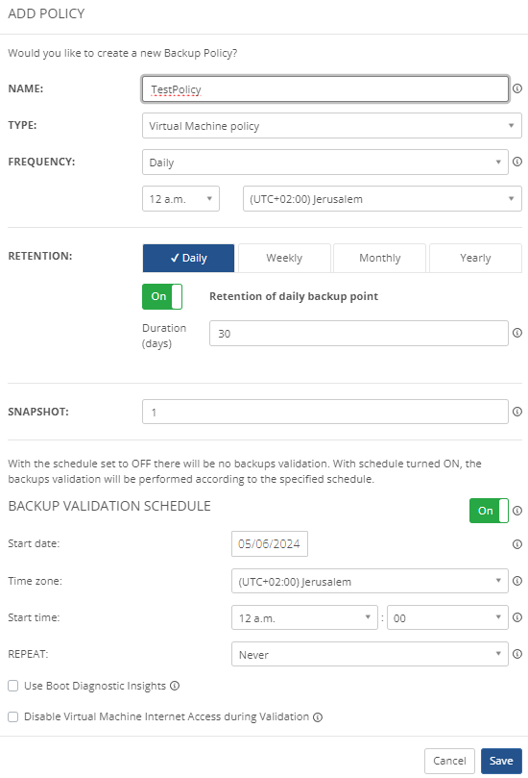Turn off the Backup Validation Schedule switch
Image resolution: width=528 pixels, height=778 pixels.
pos(489,511)
